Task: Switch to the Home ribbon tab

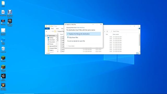Action: (x=52, y=28)
